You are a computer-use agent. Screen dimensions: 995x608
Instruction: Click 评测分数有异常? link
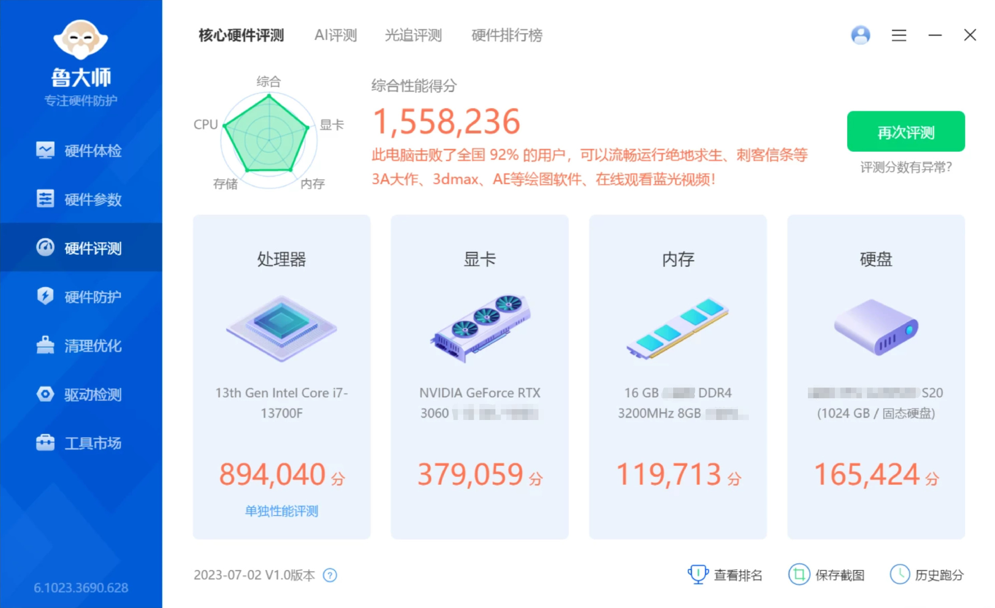(x=905, y=167)
